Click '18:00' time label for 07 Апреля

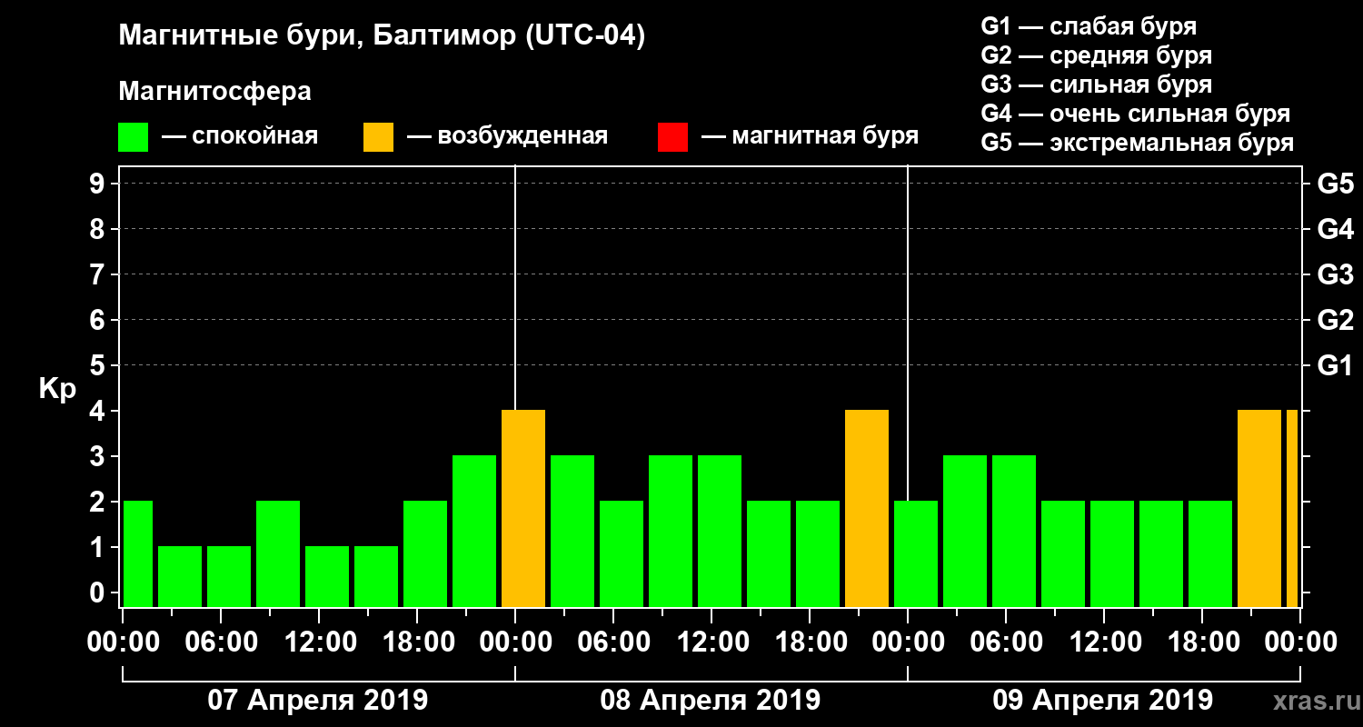click(417, 642)
